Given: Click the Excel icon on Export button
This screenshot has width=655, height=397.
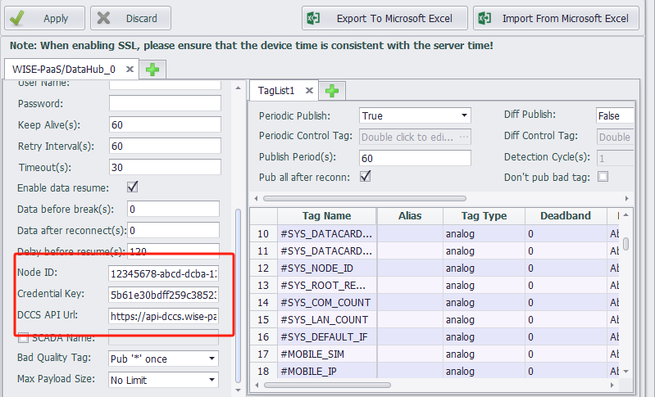Looking at the screenshot, I should click(x=313, y=18).
